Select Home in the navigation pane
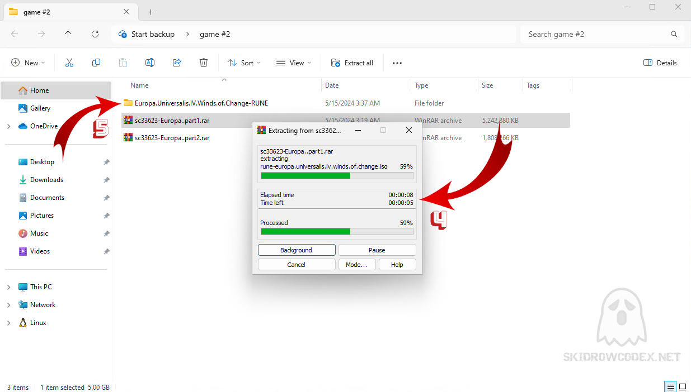This screenshot has width=691, height=392. click(x=55, y=90)
